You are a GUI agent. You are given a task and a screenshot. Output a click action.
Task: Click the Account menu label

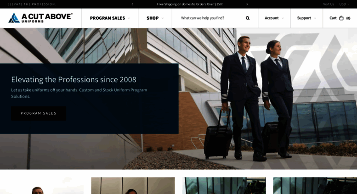[x=272, y=18]
